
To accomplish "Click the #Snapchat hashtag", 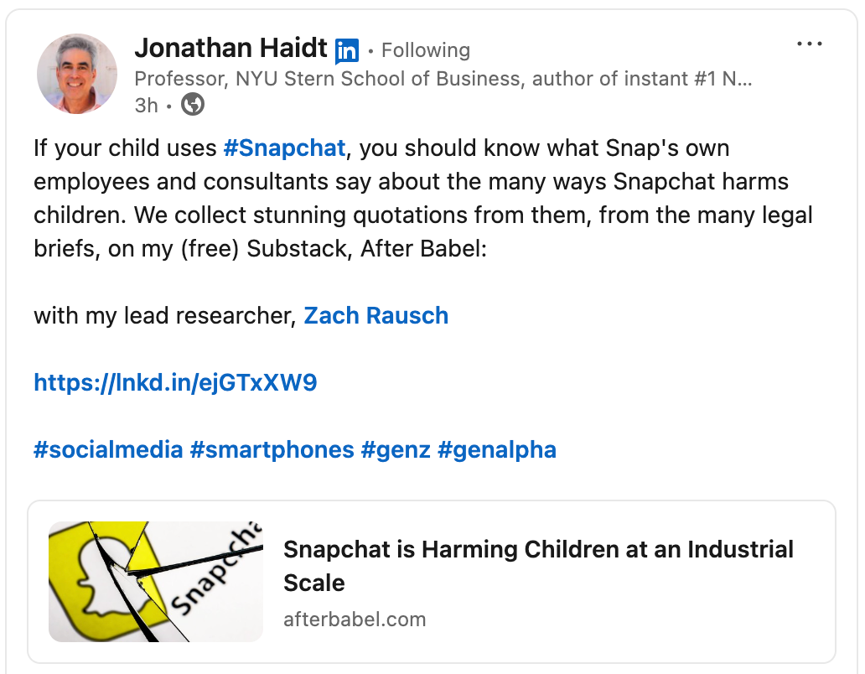I will [x=285, y=148].
